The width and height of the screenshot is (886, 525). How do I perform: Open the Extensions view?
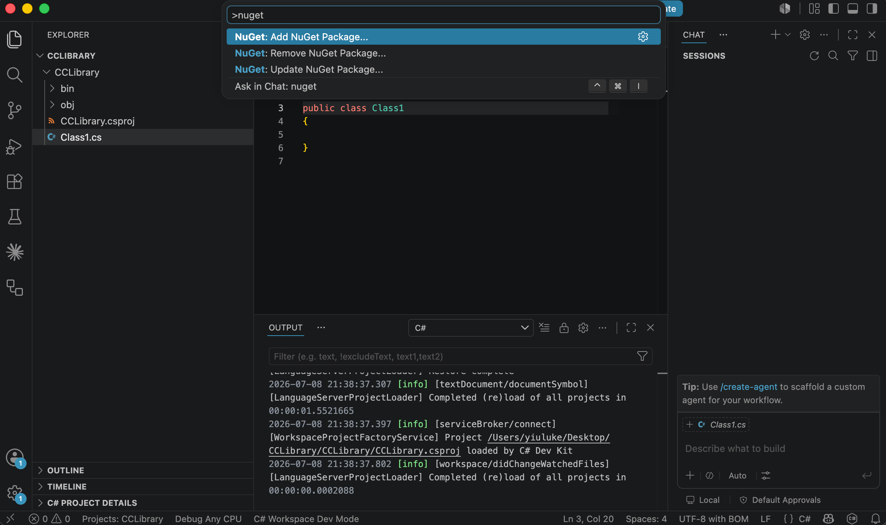(x=15, y=181)
